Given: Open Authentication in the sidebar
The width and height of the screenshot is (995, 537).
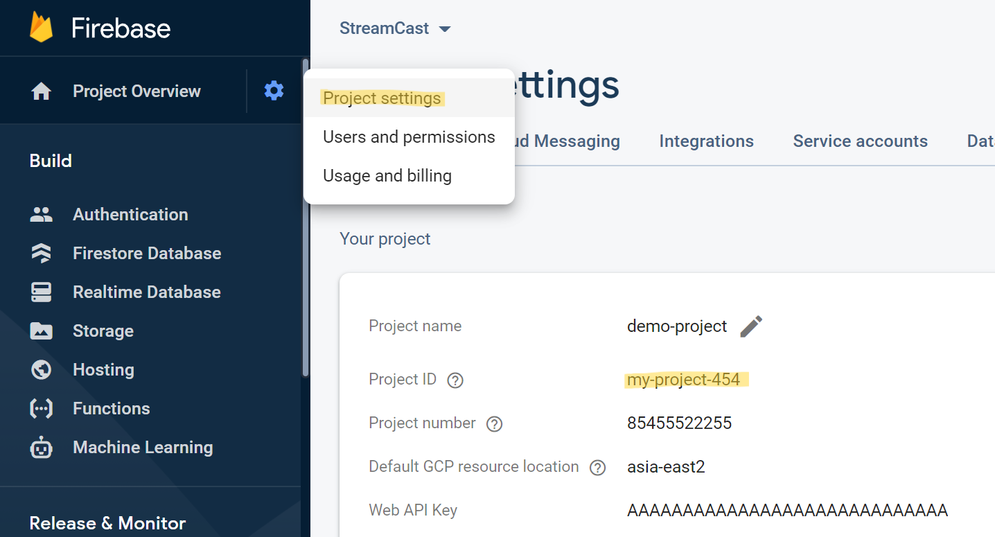Looking at the screenshot, I should pos(130,215).
